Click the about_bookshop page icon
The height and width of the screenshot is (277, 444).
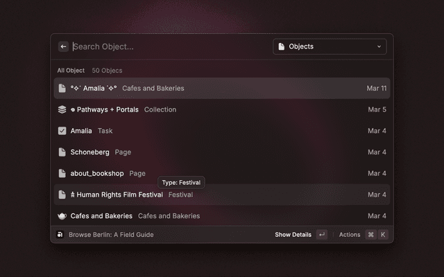pos(62,173)
